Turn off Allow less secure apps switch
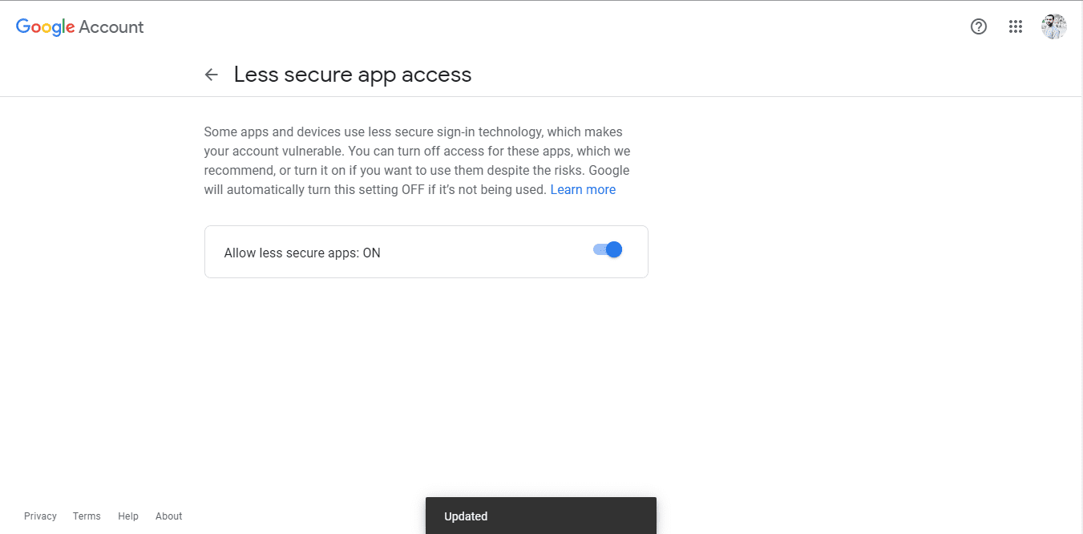Image resolution: width=1083 pixels, height=534 pixels. pyautogui.click(x=608, y=249)
